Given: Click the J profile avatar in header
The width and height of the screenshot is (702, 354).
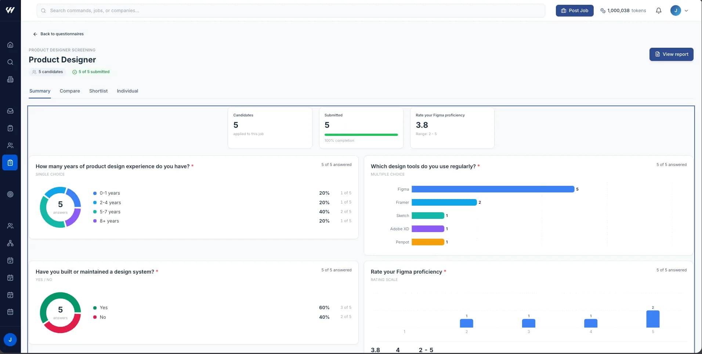Looking at the screenshot, I should 676,11.
